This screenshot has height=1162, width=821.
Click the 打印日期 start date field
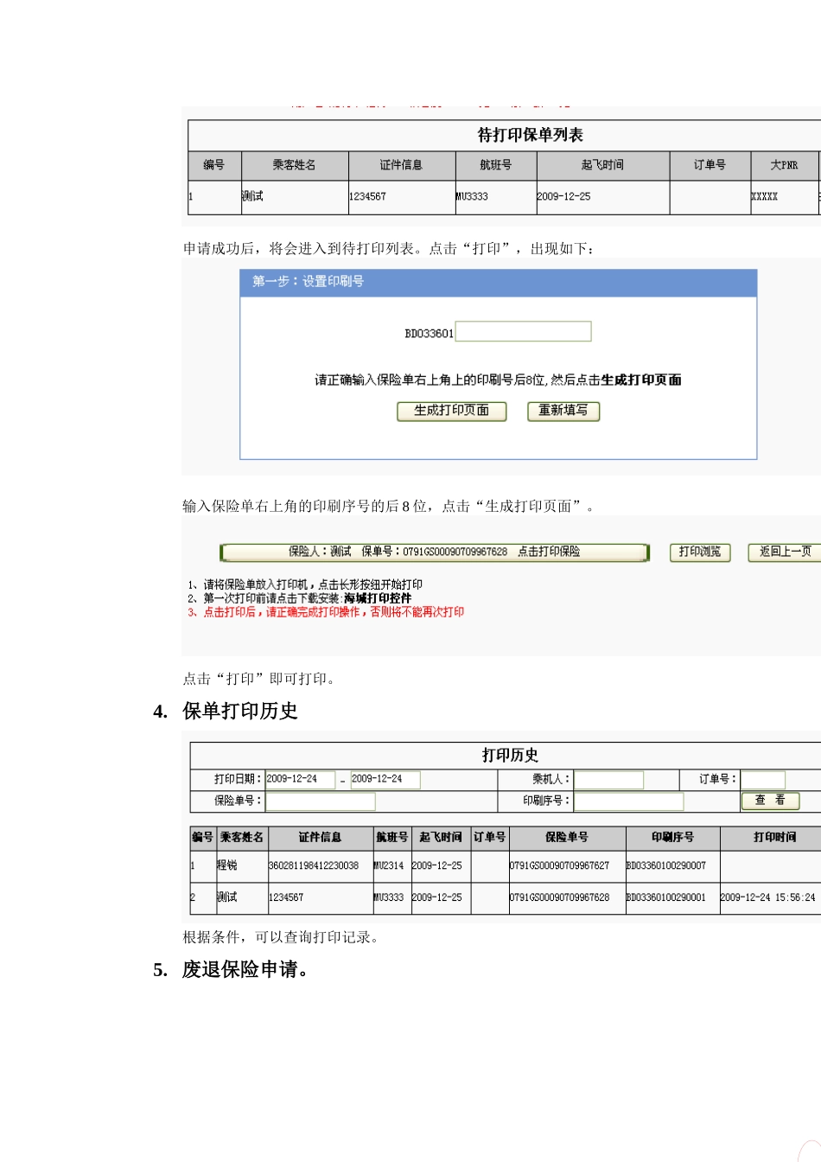click(300, 779)
